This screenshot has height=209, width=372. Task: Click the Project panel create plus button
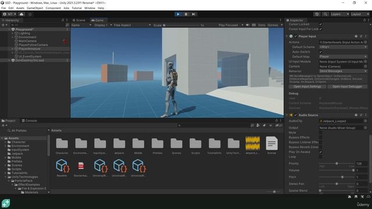4,125
